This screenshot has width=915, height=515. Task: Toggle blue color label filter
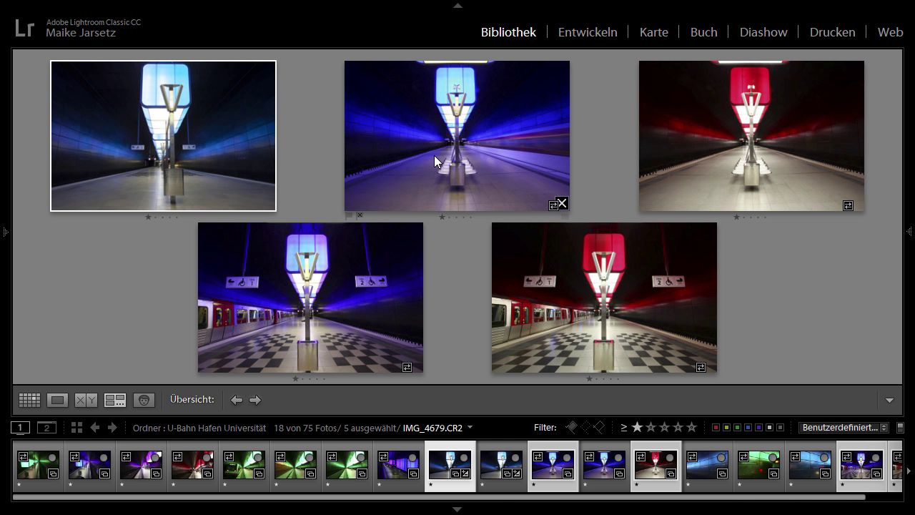tap(748, 428)
